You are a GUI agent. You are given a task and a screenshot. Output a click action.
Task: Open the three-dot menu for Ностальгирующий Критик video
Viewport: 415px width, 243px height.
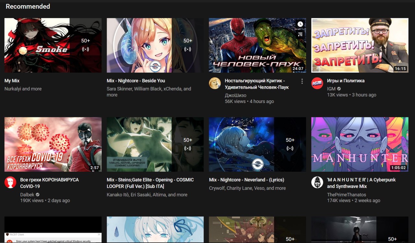click(x=302, y=81)
